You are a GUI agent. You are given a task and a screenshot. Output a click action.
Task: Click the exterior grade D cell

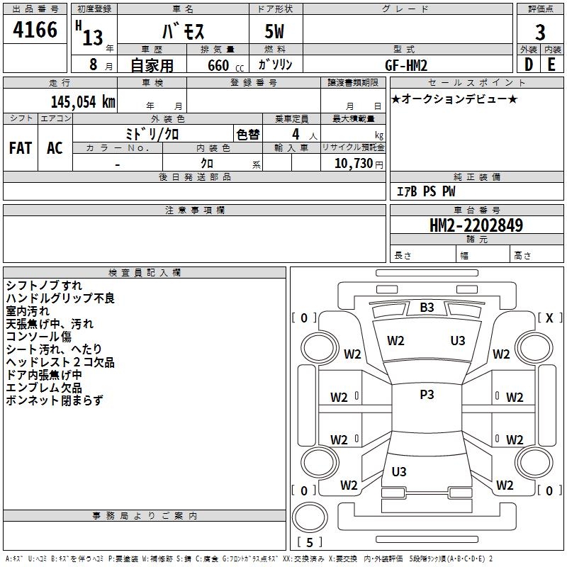coord(528,64)
